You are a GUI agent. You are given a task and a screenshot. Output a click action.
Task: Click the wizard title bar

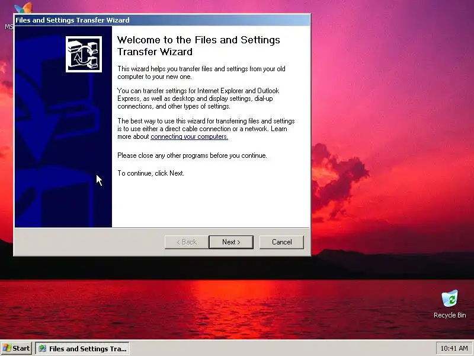coord(162,20)
